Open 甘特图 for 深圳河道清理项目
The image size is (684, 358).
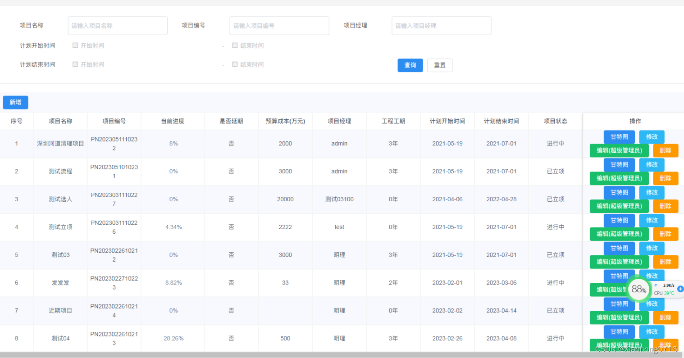click(619, 137)
